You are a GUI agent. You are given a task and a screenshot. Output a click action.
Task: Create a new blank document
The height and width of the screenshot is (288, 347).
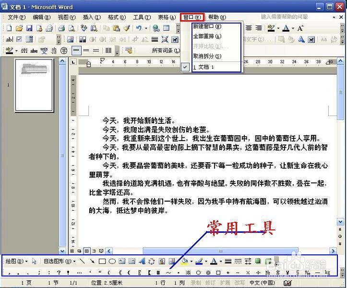(9, 28)
